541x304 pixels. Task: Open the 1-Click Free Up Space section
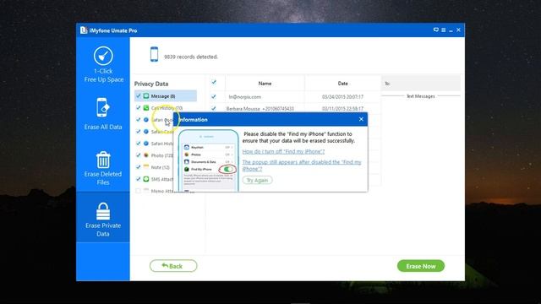pyautogui.click(x=103, y=65)
